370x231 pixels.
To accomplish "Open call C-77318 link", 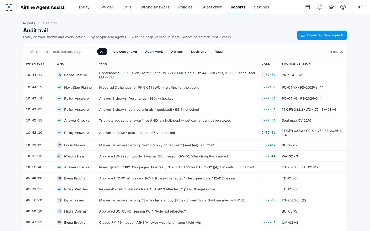I will pos(269,200).
